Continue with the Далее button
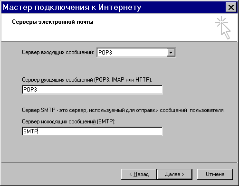The height and width of the screenshot is (186, 239). (174, 174)
